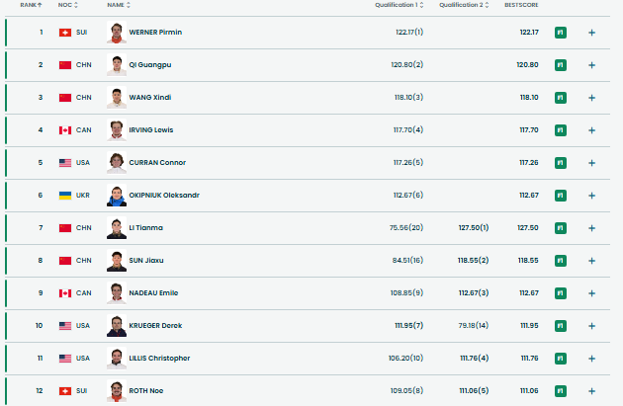Open QI Guangpu athlete name link
Image resolution: width=623 pixels, height=406 pixels.
pyautogui.click(x=151, y=65)
